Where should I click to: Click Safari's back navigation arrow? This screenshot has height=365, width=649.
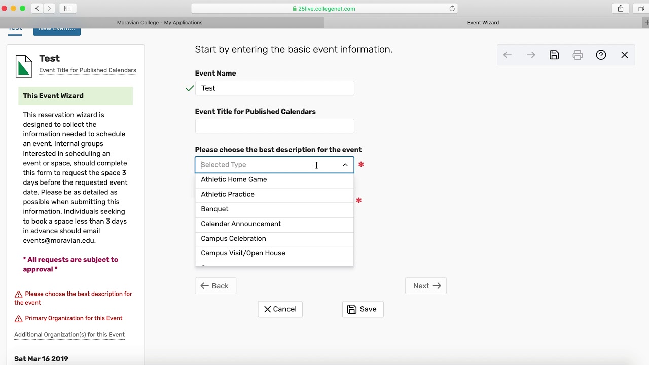tap(38, 8)
